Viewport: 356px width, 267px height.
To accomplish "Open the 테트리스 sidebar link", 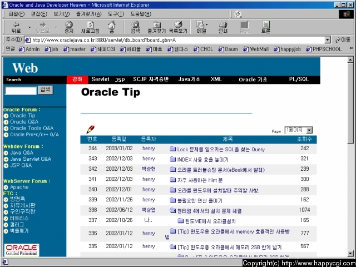I will [x=19, y=219].
